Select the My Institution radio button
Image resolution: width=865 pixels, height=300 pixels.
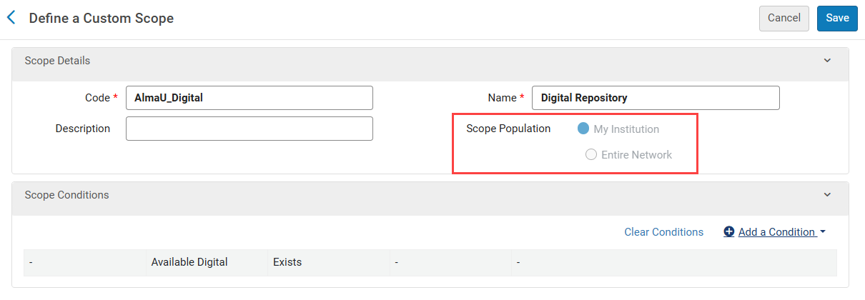click(x=583, y=129)
